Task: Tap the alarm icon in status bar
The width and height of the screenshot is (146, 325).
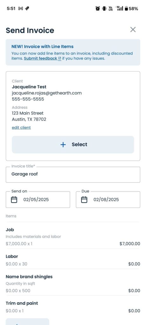Action: point(97,9)
